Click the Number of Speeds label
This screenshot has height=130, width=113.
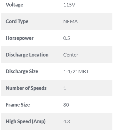(26, 88)
